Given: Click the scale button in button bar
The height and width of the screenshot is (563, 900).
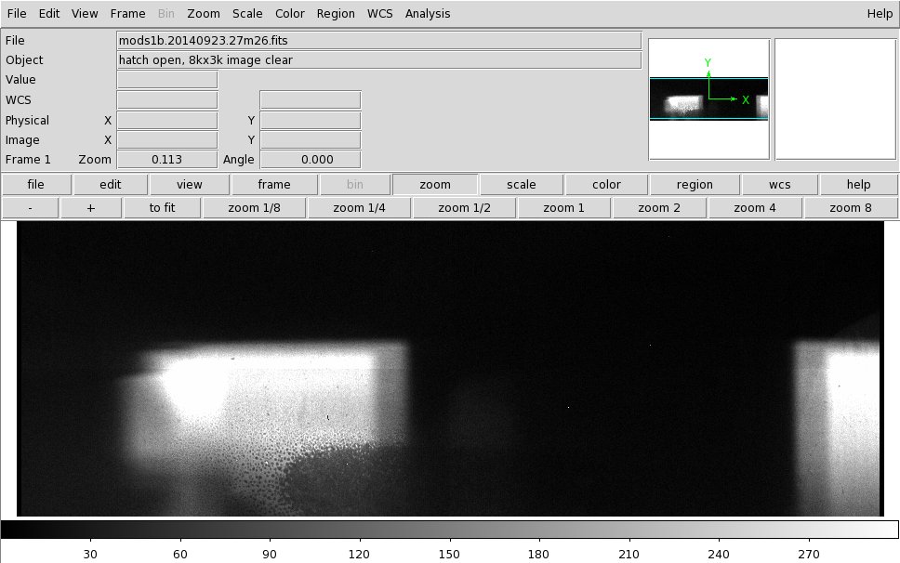Looking at the screenshot, I should pos(522,185).
